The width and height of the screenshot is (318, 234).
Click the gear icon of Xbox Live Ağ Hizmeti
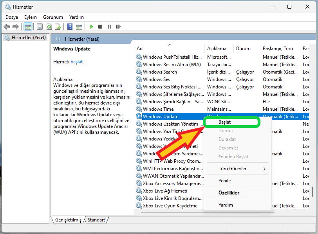[x=139, y=191]
